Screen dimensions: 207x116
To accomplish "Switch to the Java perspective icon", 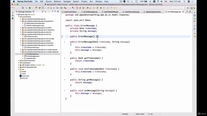I will [x=191, y=8].
